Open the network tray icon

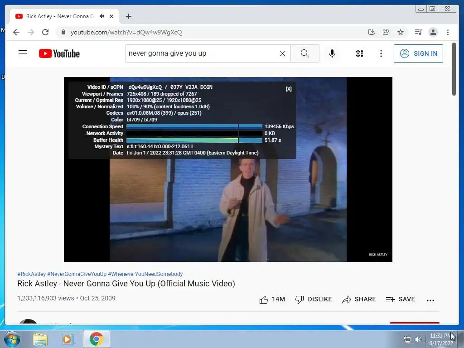[407, 339]
